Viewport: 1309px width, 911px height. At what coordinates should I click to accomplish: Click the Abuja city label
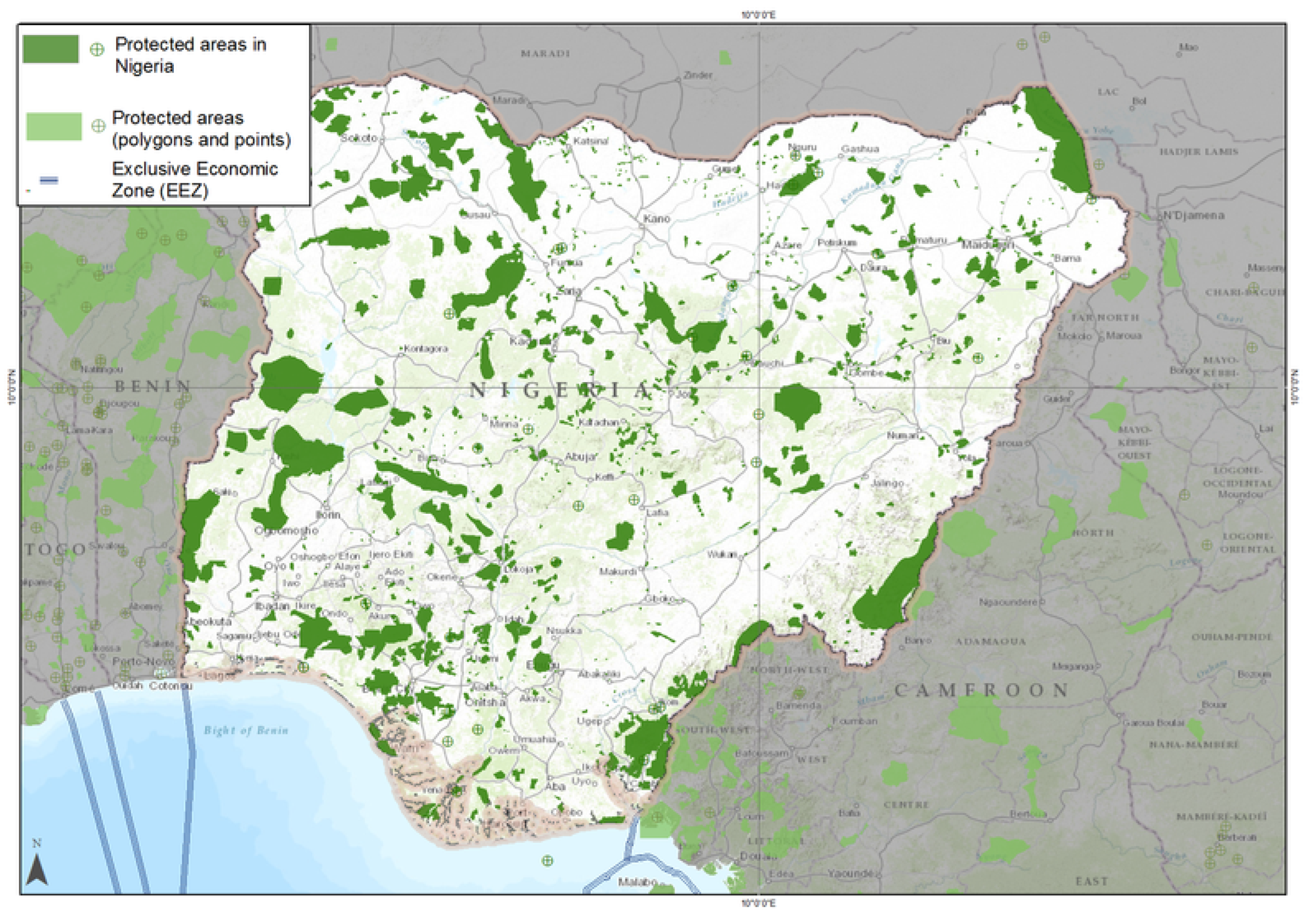click(580, 457)
